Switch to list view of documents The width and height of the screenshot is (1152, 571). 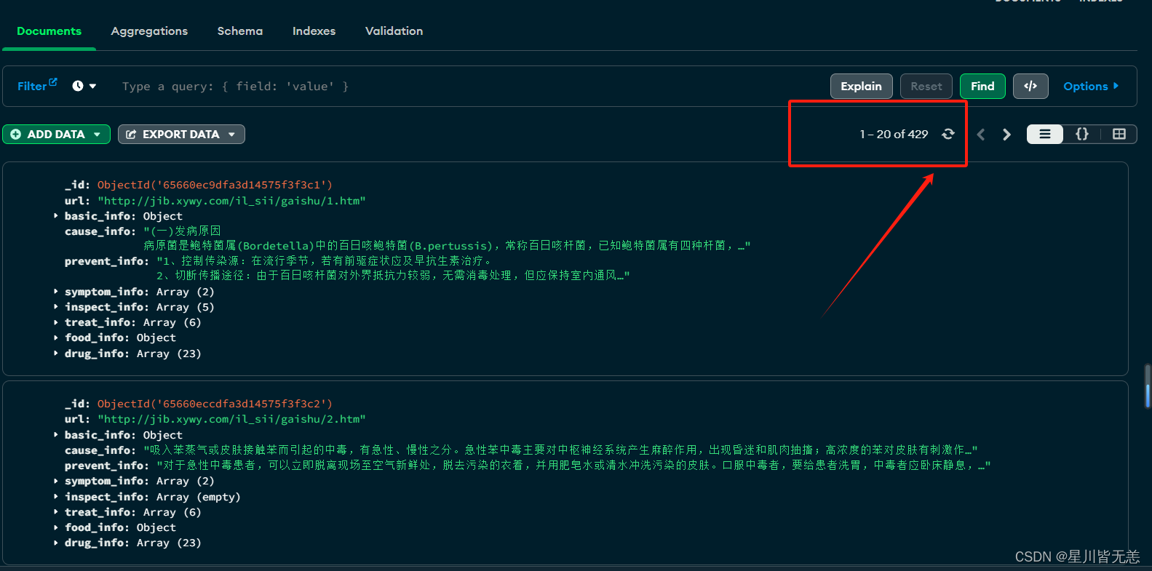tap(1044, 134)
